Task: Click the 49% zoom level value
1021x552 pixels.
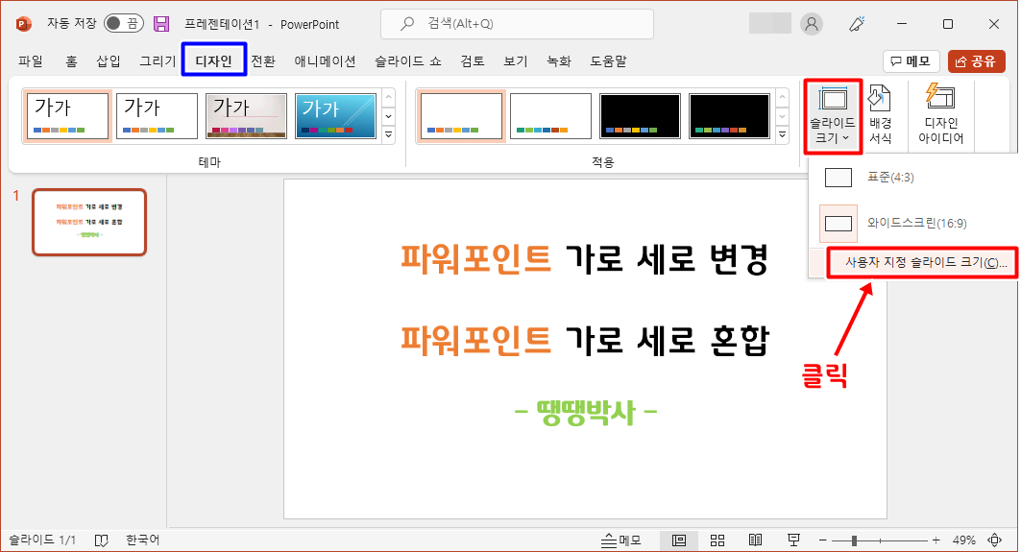Action: pos(963,540)
